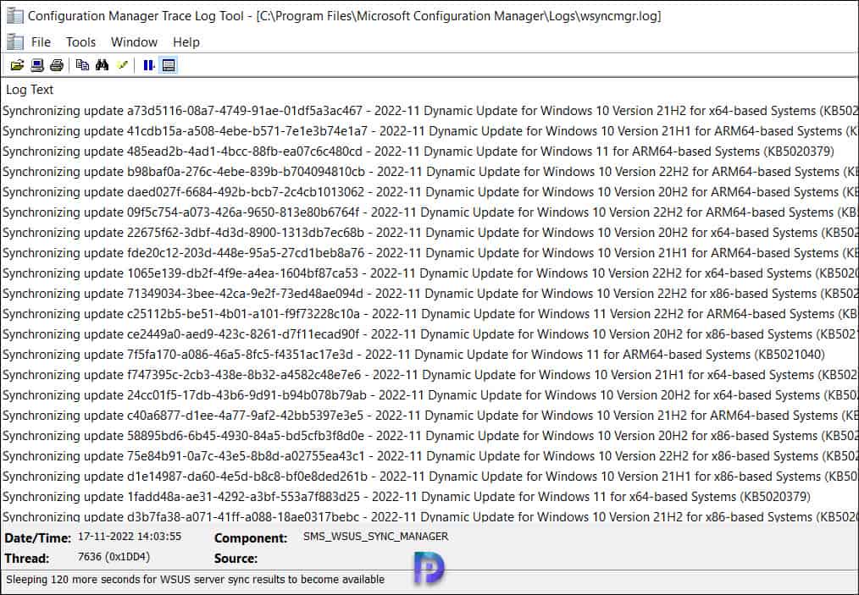Viewport: 859px width, 595px height.
Task: Click the CMTrace document icon beside File menu
Action: pyautogui.click(x=14, y=42)
